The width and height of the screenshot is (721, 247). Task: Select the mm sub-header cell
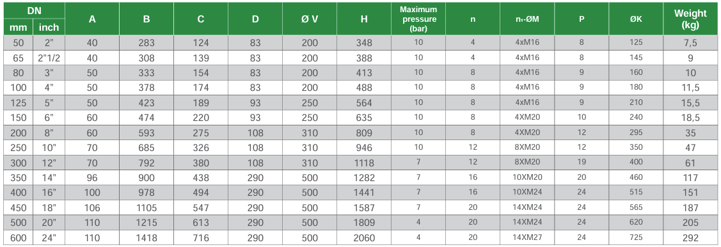click(x=18, y=27)
